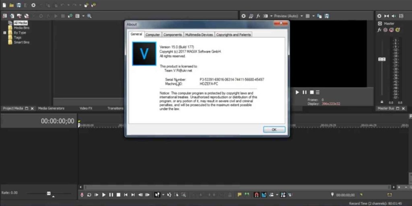Toggle the Master output box icon beside Master
Screen dimensions: 412x206
pyautogui.click(x=380, y=24)
